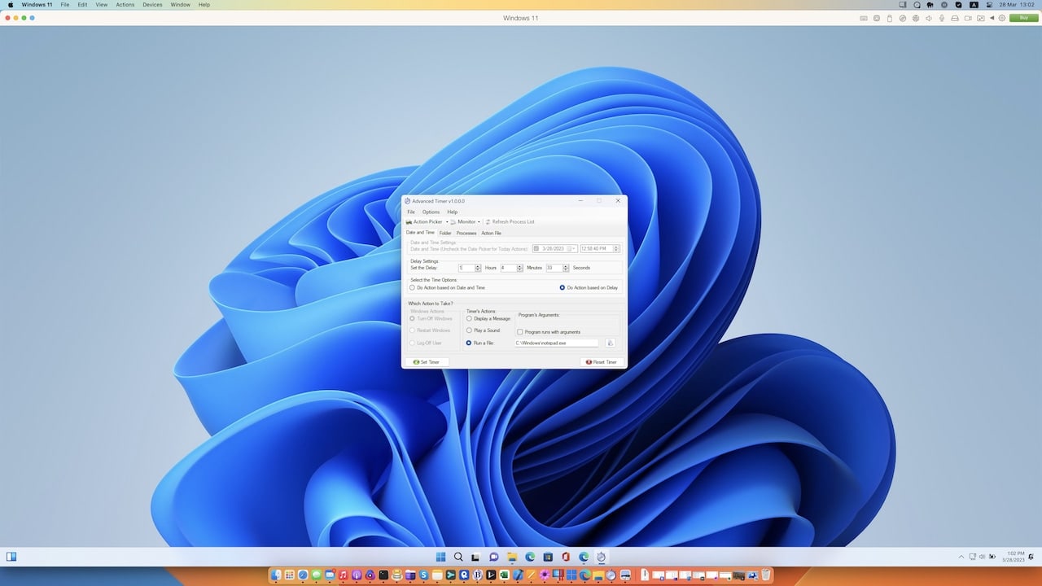The height and width of the screenshot is (586, 1042).
Task: Click the Advanced Timer stopwatch taskbar icon
Action: (601, 557)
